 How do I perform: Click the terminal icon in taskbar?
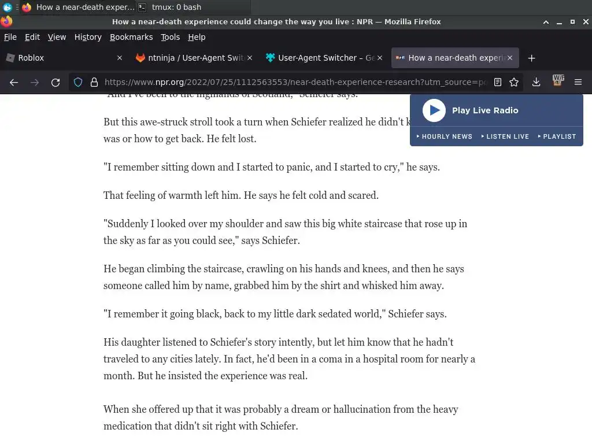pos(142,7)
